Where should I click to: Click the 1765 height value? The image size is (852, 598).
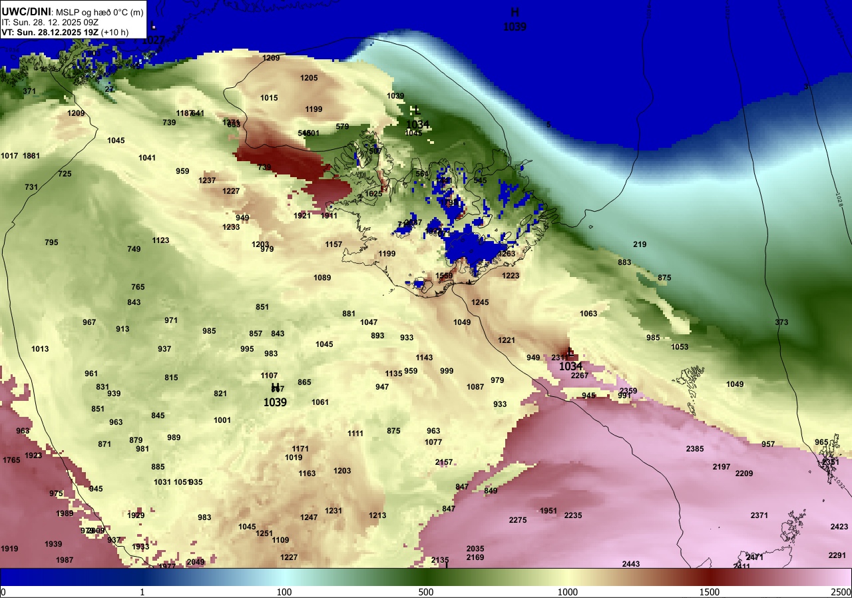pos(11,460)
